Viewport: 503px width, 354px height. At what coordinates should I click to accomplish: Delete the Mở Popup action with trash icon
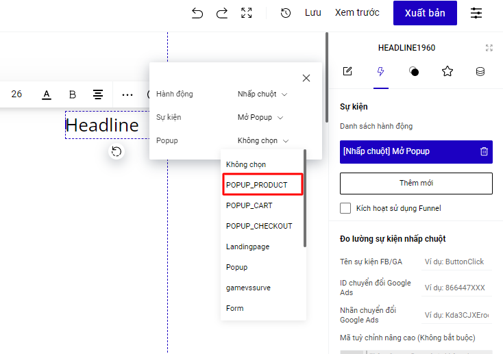tap(484, 151)
